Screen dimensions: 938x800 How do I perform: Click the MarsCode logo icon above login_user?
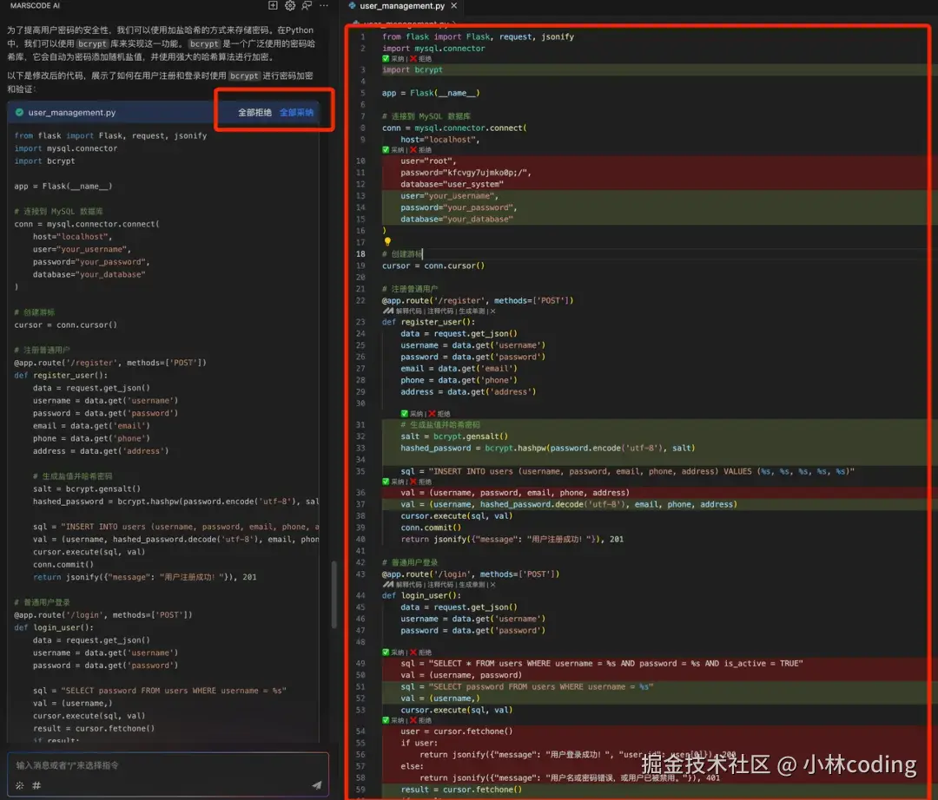pyautogui.click(x=388, y=585)
